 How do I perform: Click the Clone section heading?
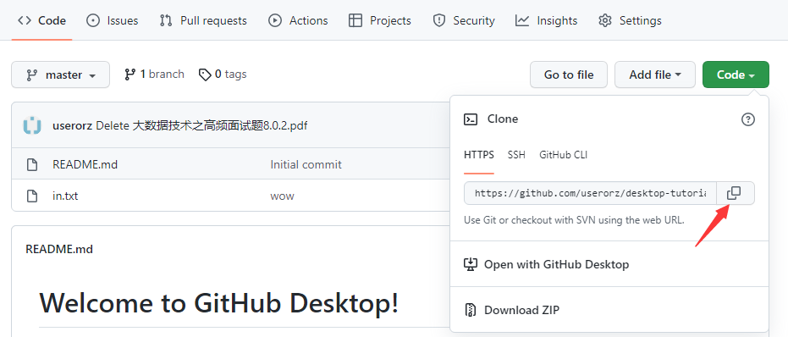click(x=503, y=119)
